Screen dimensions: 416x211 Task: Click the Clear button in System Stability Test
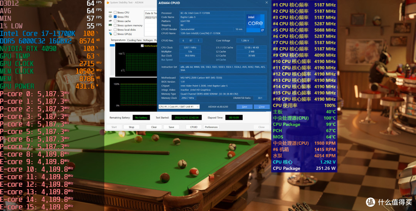pos(154,127)
